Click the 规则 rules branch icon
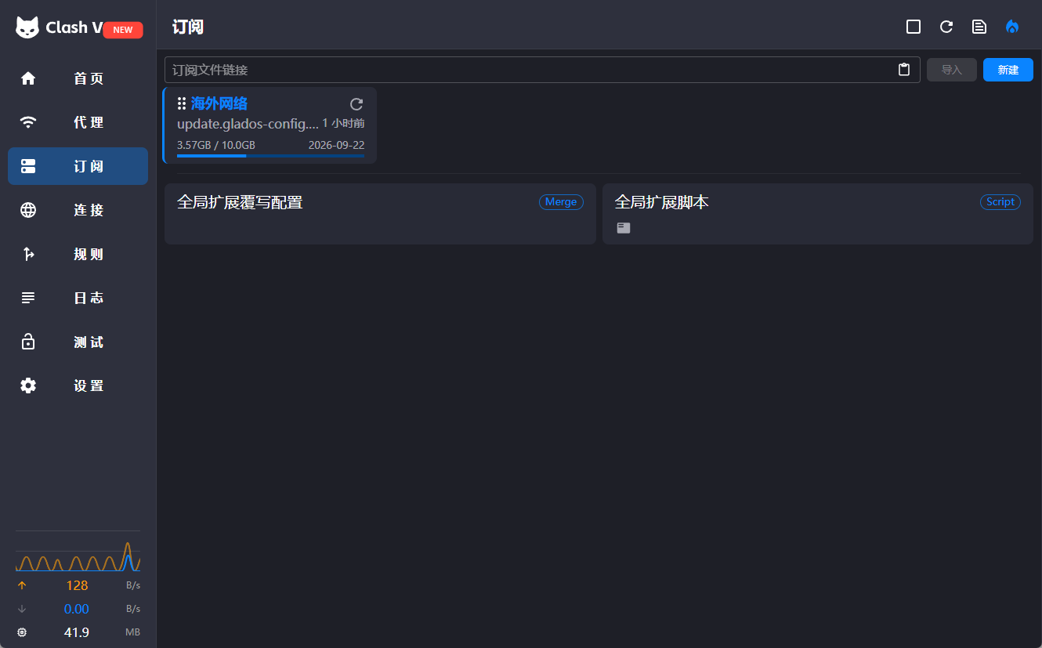This screenshot has width=1042, height=648. click(x=28, y=254)
